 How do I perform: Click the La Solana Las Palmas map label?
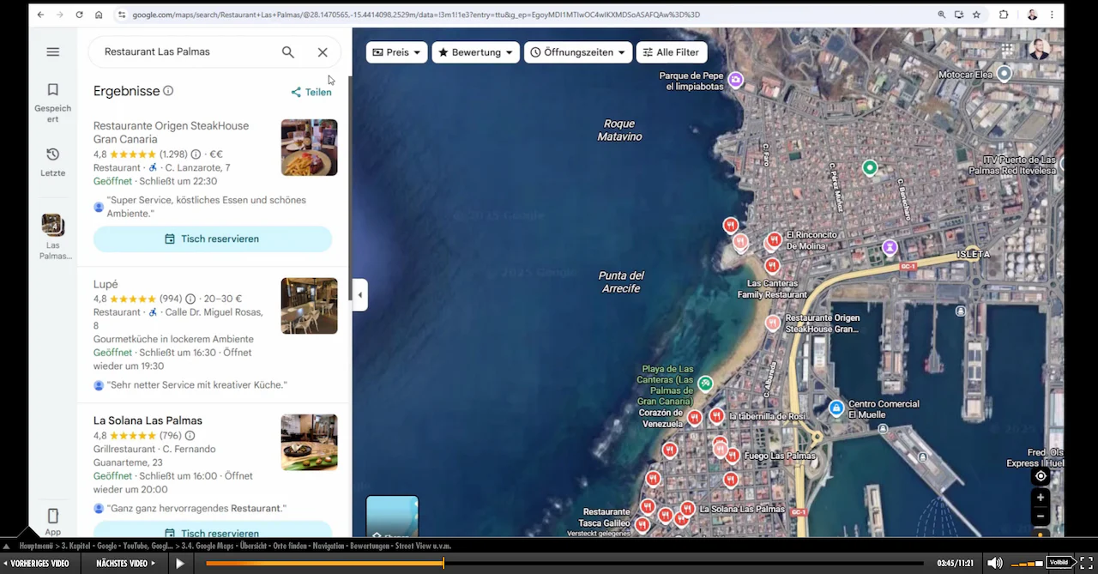point(742,509)
